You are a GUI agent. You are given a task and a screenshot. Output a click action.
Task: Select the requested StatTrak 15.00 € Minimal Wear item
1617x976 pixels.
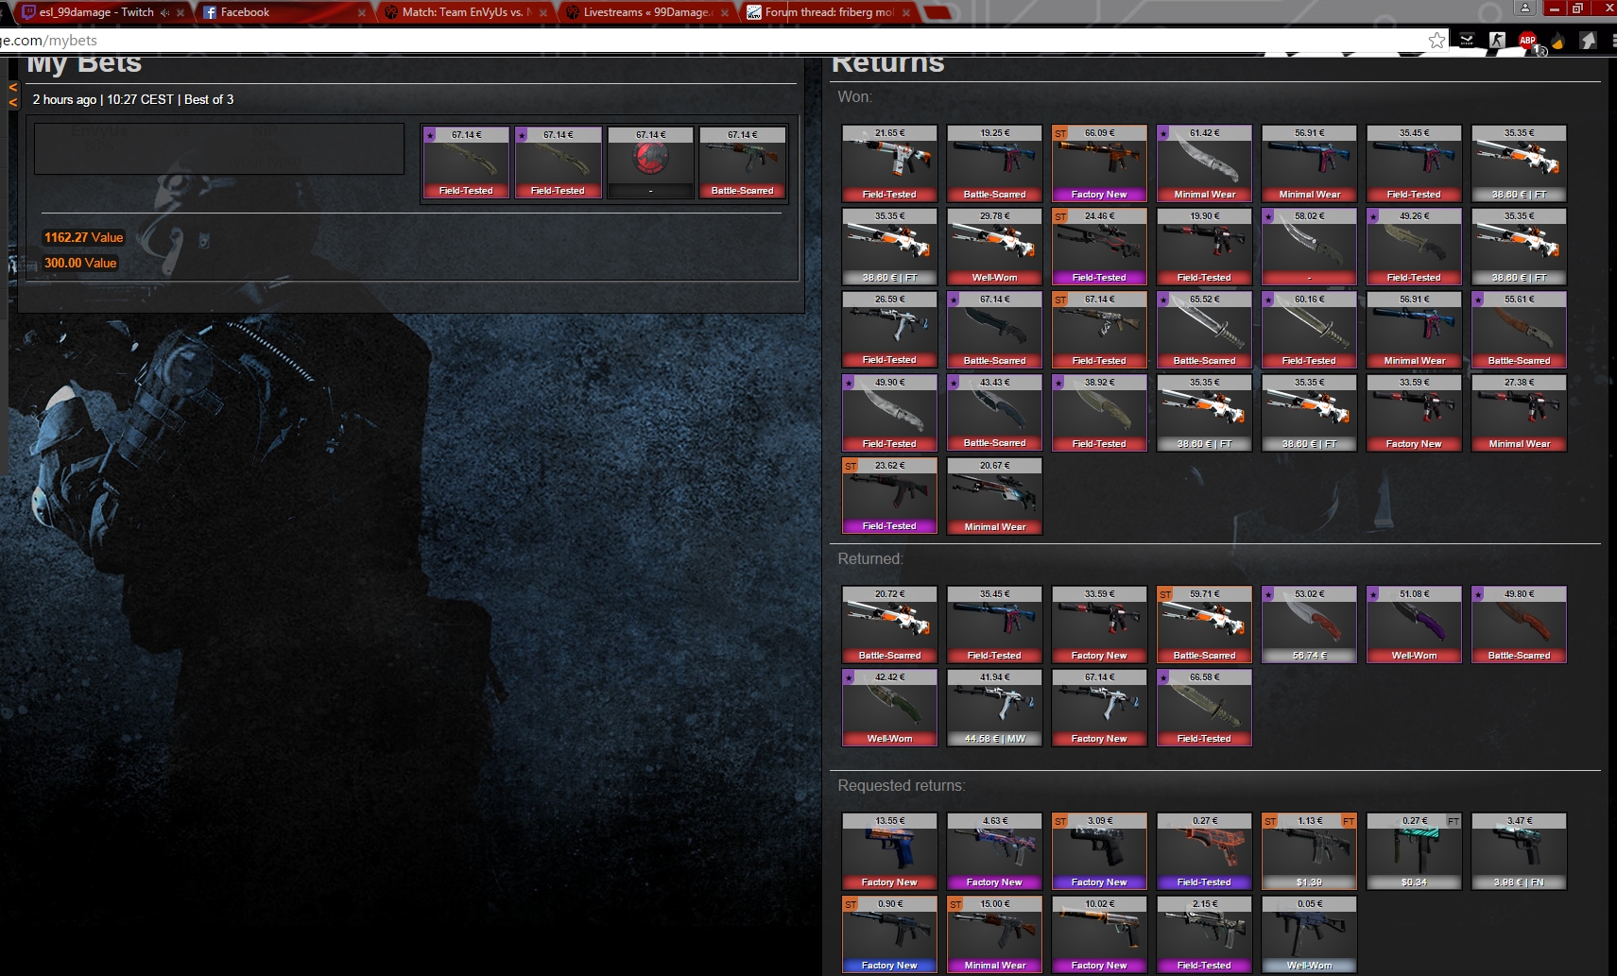click(994, 934)
